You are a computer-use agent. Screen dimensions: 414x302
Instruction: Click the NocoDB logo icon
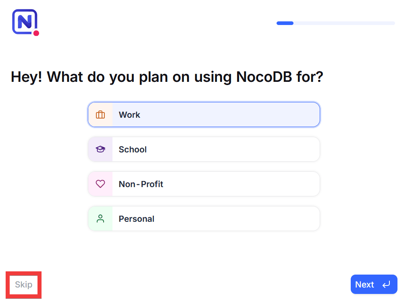tap(25, 22)
